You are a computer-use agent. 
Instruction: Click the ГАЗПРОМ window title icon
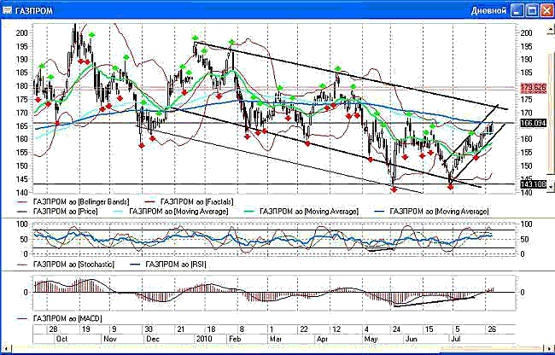coord(8,10)
